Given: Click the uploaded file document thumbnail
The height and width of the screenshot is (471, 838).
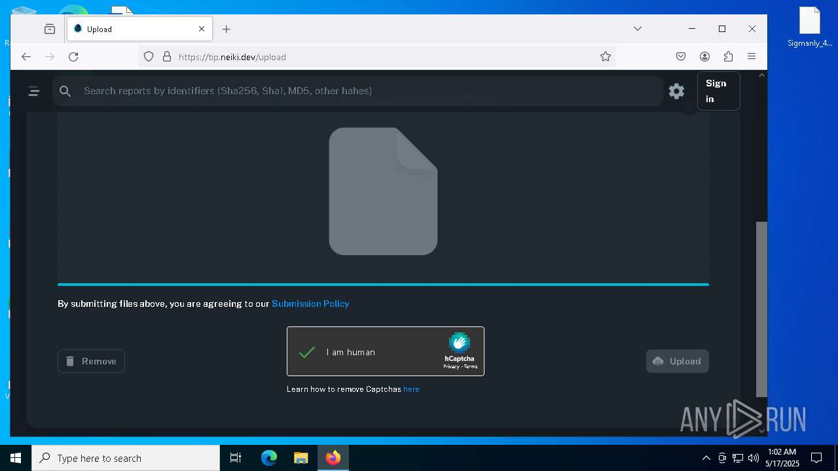Looking at the screenshot, I should [383, 191].
